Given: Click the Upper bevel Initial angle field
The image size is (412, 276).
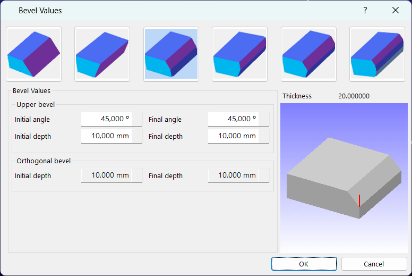Looking at the screenshot, I should coord(111,119).
